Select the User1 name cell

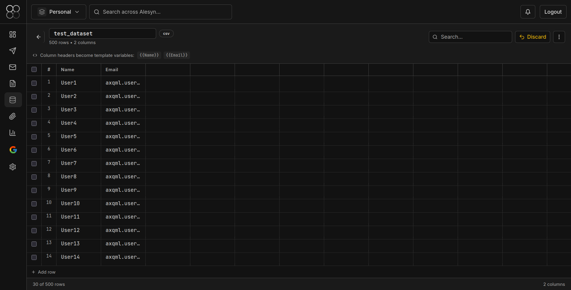(x=79, y=83)
